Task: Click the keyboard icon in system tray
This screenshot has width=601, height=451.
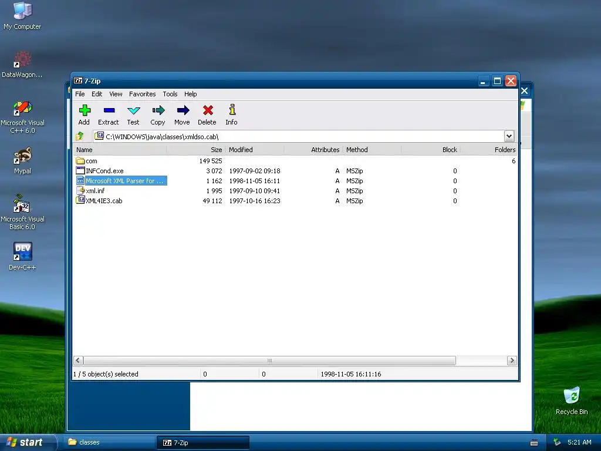Action: (534, 443)
